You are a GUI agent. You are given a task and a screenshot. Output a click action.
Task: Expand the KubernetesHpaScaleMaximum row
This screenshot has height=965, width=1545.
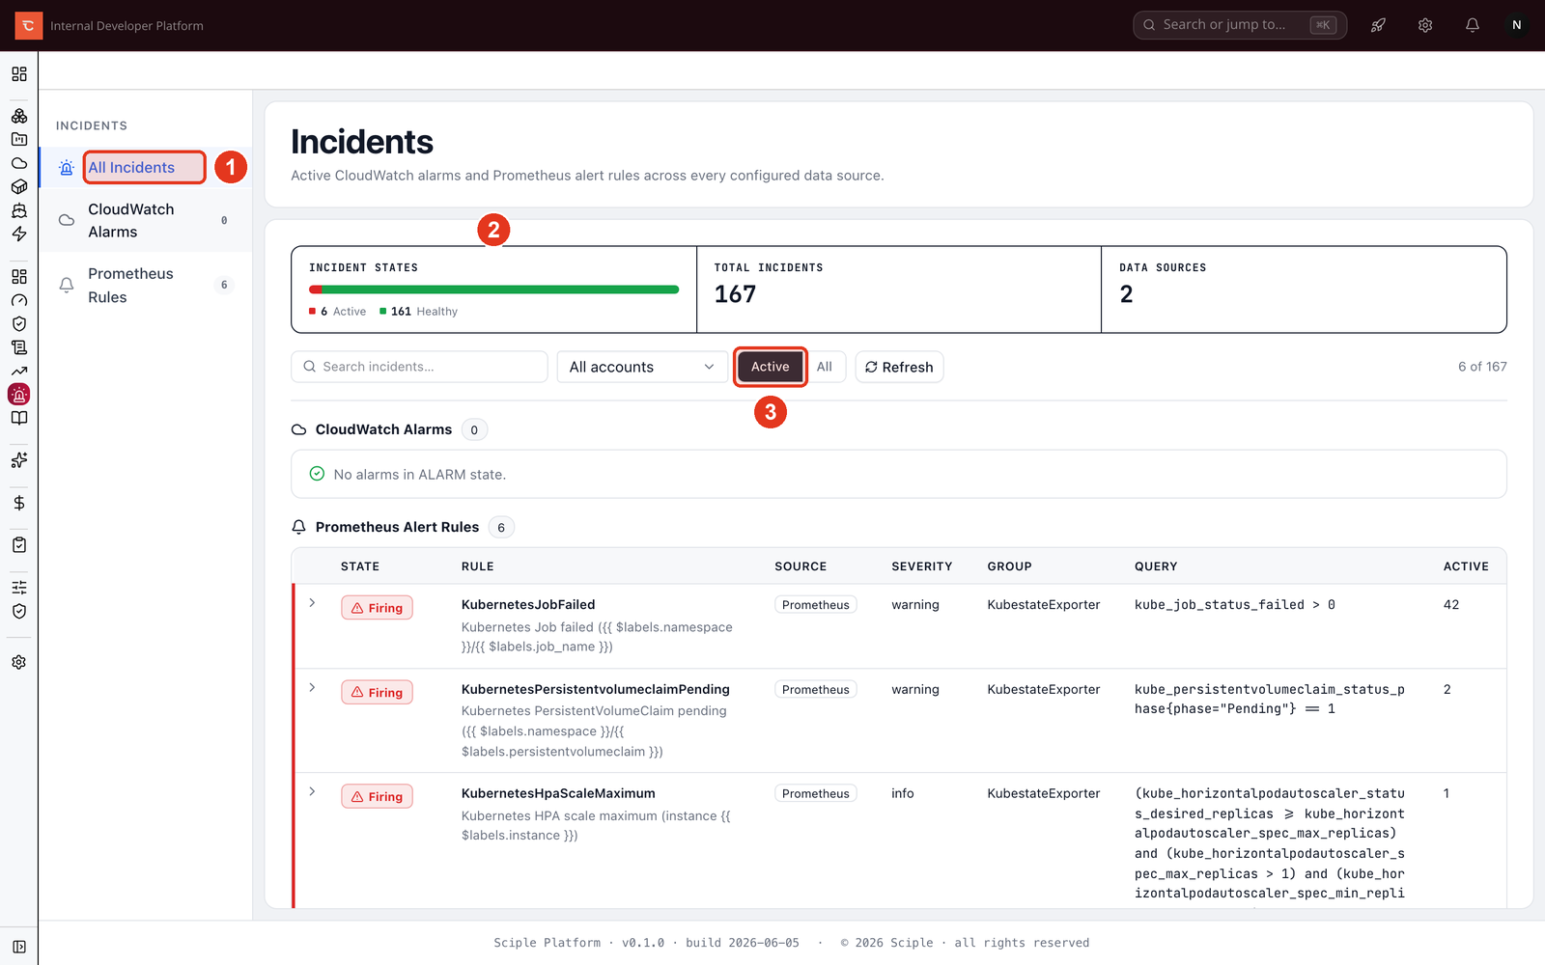coord(312,792)
